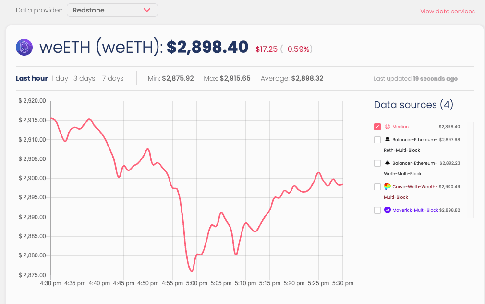Click the Maverick-Multi-Block source icon
The height and width of the screenshot is (304, 485).
click(x=388, y=210)
